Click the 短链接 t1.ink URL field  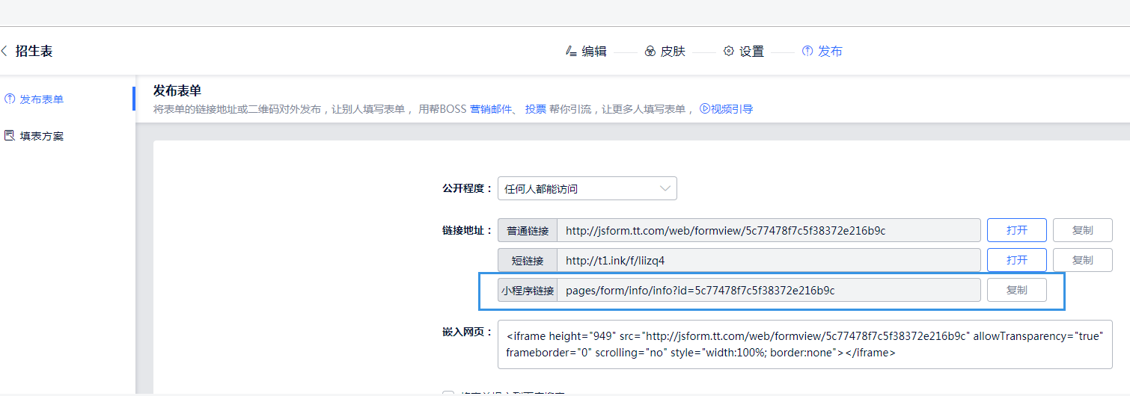pos(769,260)
